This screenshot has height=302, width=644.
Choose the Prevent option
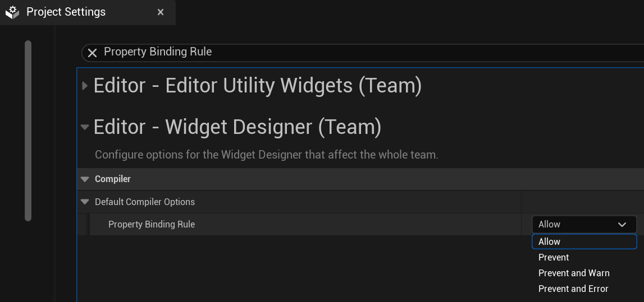pos(554,257)
